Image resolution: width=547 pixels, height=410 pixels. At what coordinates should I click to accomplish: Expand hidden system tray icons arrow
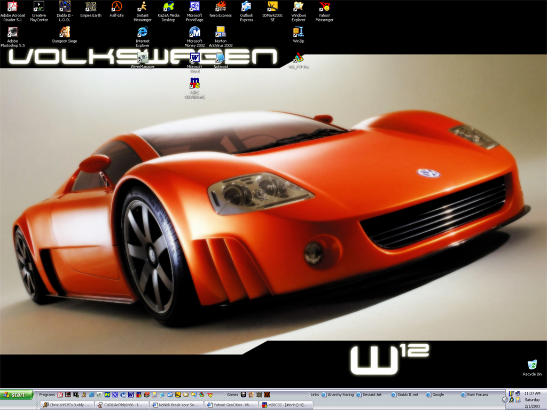[x=505, y=400]
